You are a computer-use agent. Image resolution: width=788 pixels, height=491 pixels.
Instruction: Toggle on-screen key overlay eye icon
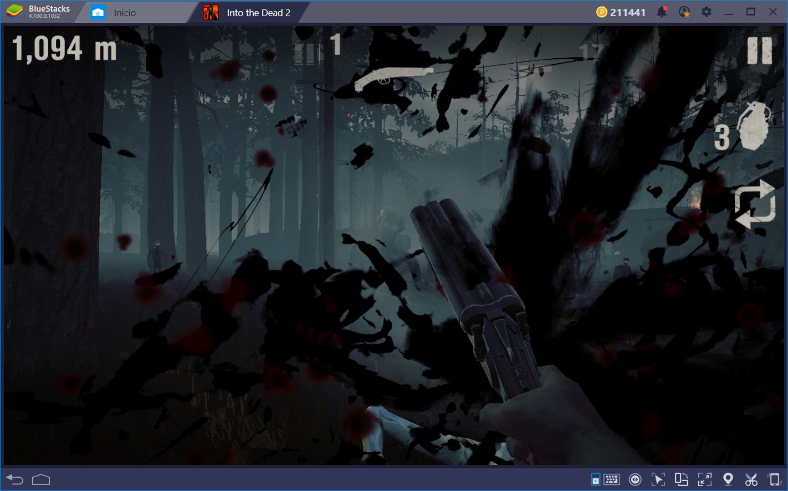pyautogui.click(x=635, y=479)
